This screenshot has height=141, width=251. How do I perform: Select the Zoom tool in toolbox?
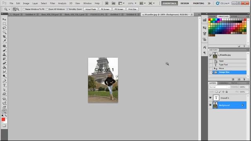pos(4,112)
